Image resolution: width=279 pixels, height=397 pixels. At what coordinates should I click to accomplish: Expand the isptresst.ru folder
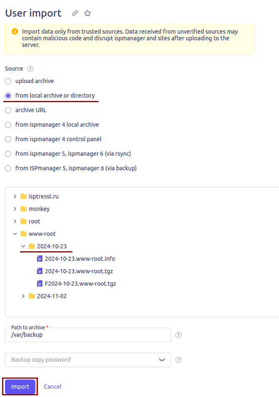(x=15, y=196)
